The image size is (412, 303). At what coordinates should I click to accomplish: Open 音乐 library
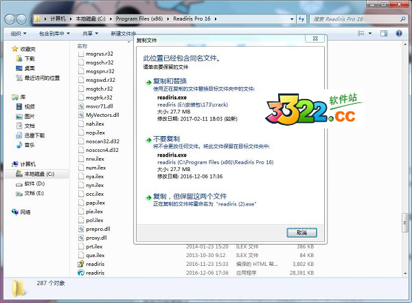[26, 145]
